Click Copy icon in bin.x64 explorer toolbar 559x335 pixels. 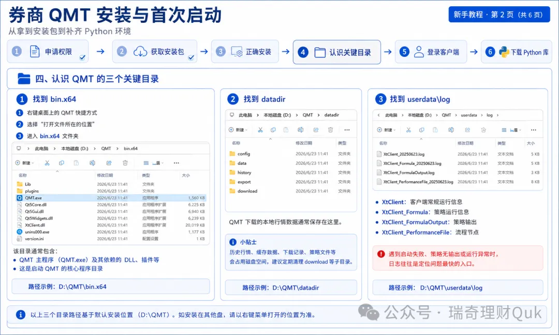[61, 163]
